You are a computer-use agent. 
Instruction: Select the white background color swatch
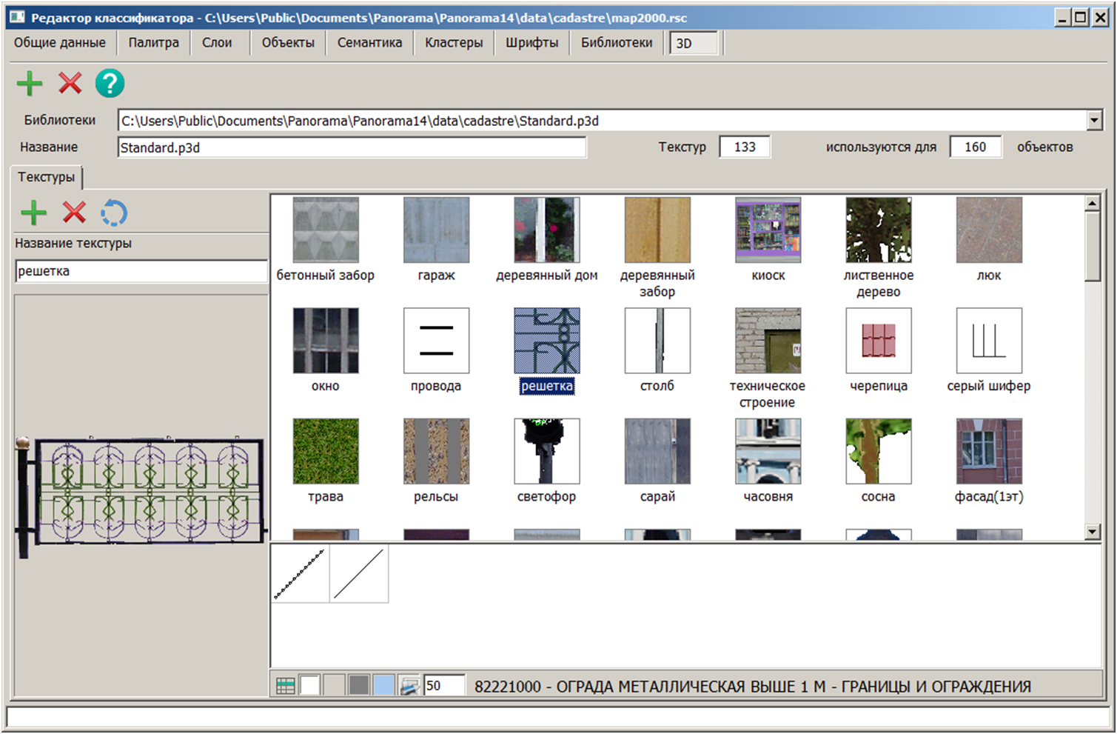click(x=309, y=686)
